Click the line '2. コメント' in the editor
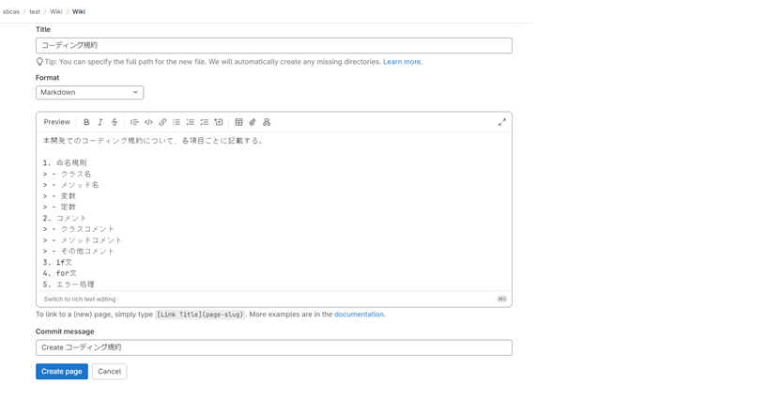Screen dimensions: 782x415 65,218
